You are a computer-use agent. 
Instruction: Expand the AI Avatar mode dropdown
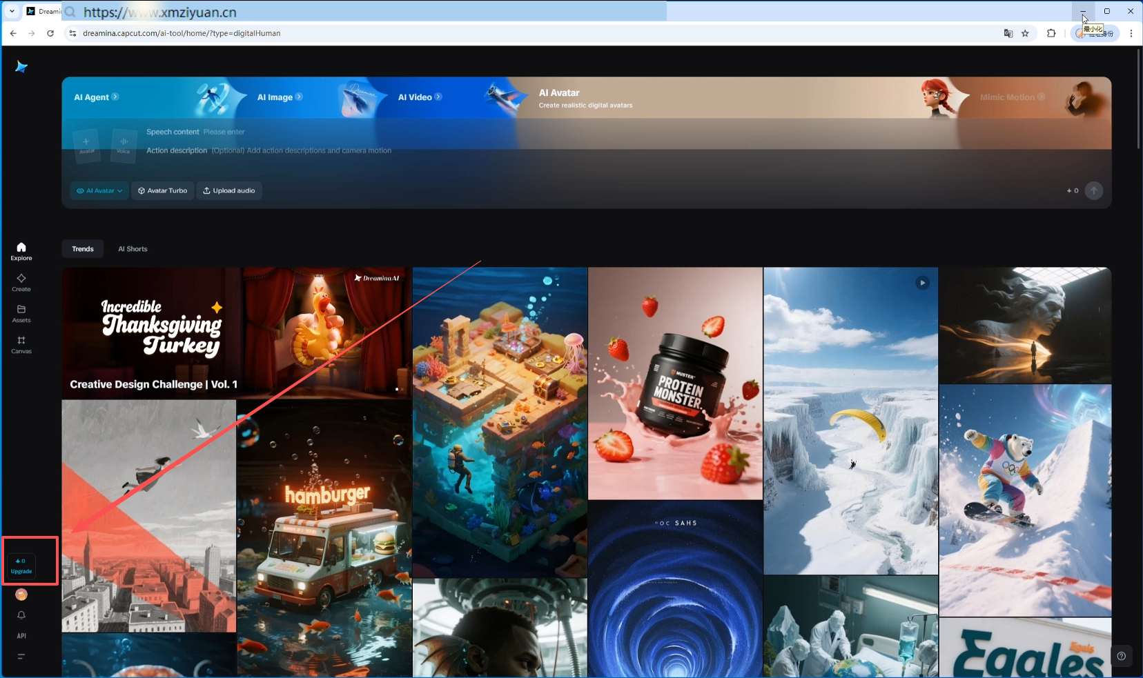(x=99, y=191)
